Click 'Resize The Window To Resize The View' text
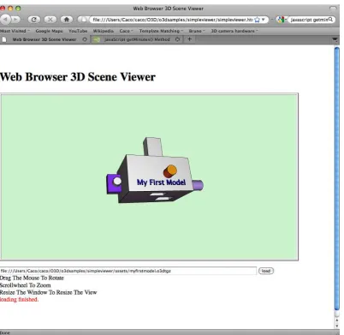This screenshot has height=335, width=344. pos(49,292)
